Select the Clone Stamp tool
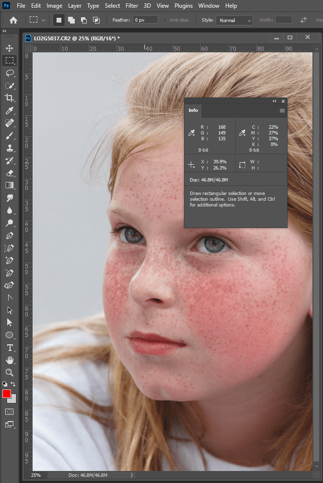This screenshot has height=483, width=323. [x=10, y=148]
